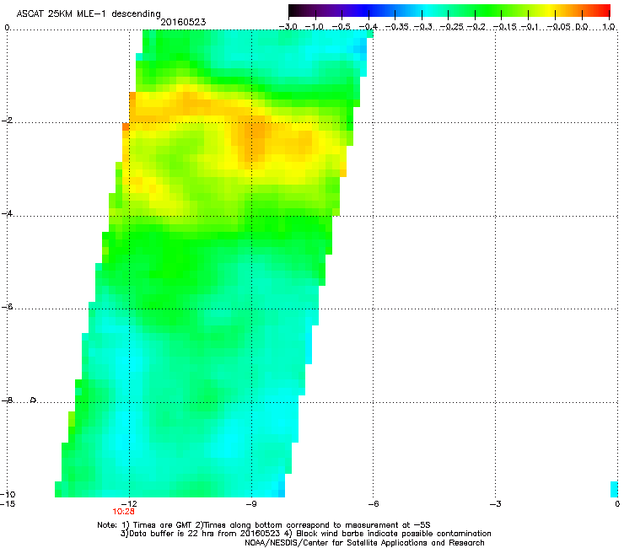This screenshot has width=624, height=548.
Task: Click latitude label "-2" on the left axis
Action: coord(7,121)
